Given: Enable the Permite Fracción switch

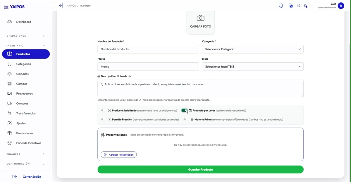Looking at the screenshot, I should [x=103, y=119].
